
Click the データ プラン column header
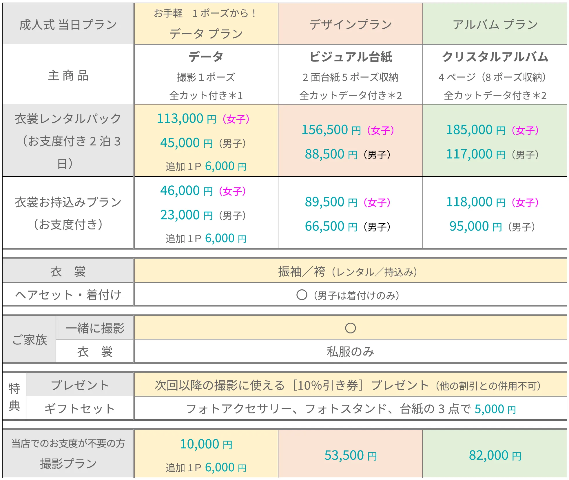206,34
